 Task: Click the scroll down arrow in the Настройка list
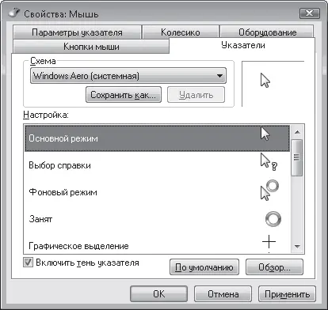[297, 247]
